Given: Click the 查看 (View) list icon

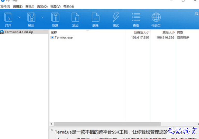Looking at the screenshot, I should pos(136,18).
